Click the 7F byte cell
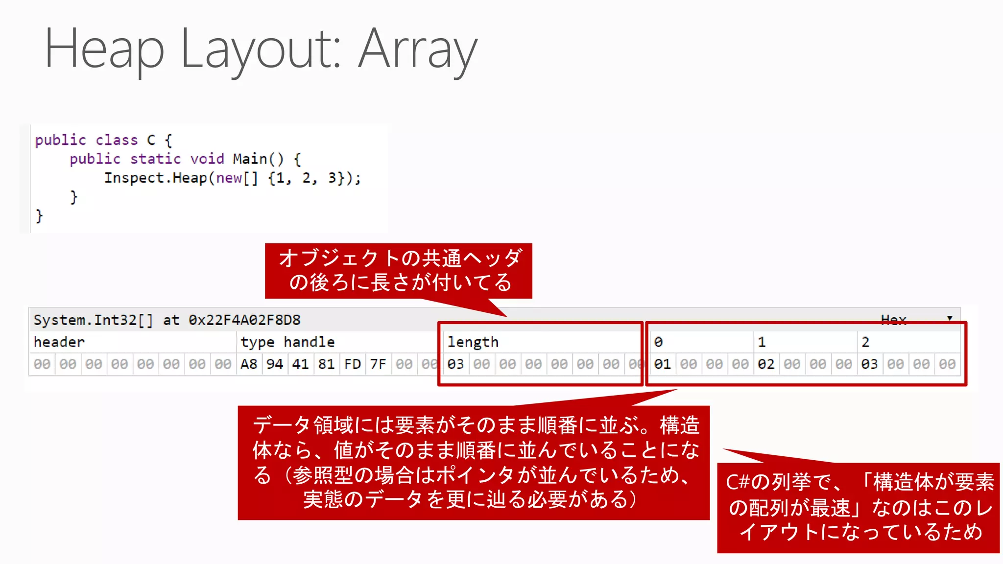The width and height of the screenshot is (1003, 564). [x=378, y=364]
